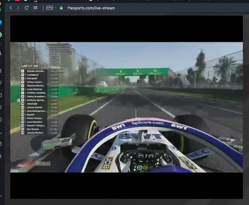Viewport: 249px width, 205px height.
Task: Select the Pietro Fittipa... leaderboard row
Action: (39, 118)
